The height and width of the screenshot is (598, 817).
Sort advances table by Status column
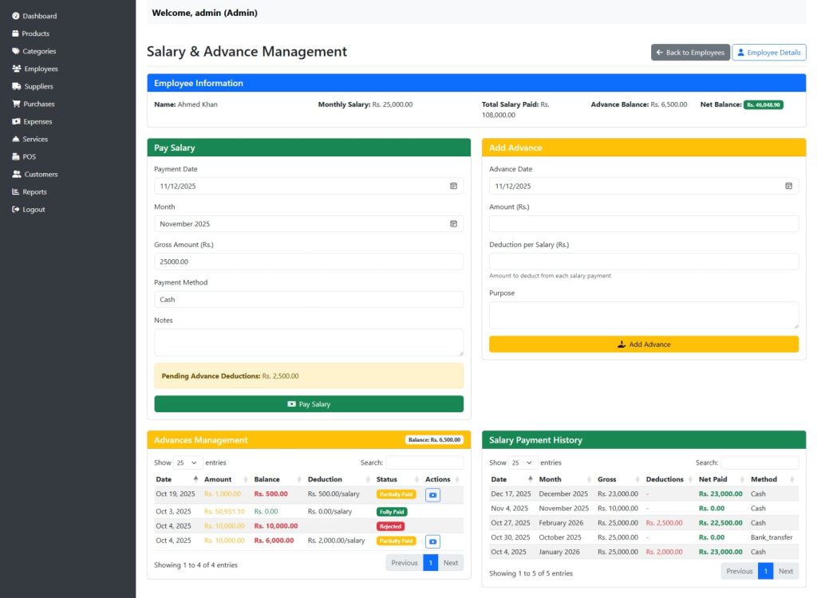[397, 479]
